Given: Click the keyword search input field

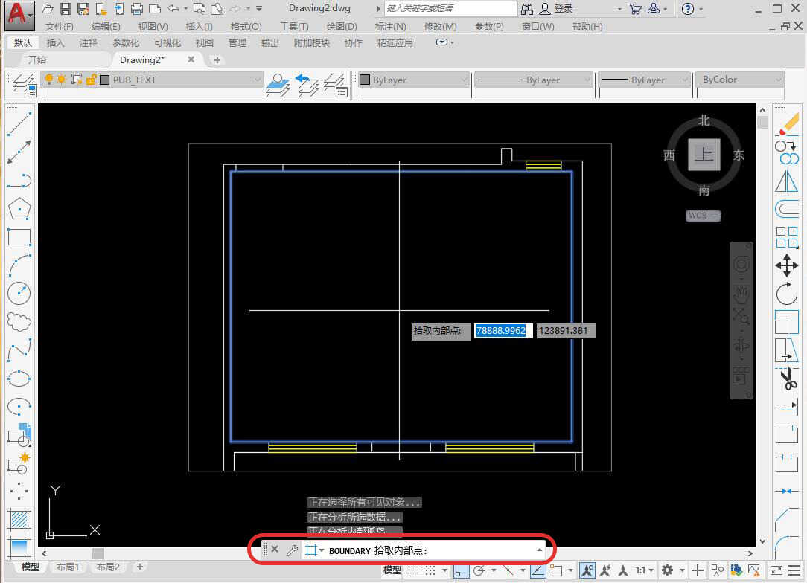Looking at the screenshot, I should click(x=450, y=9).
